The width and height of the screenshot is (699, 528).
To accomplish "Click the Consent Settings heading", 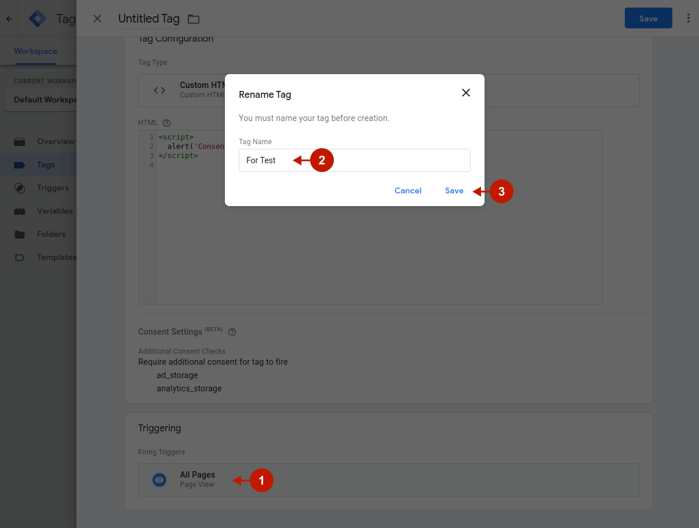I will (170, 332).
